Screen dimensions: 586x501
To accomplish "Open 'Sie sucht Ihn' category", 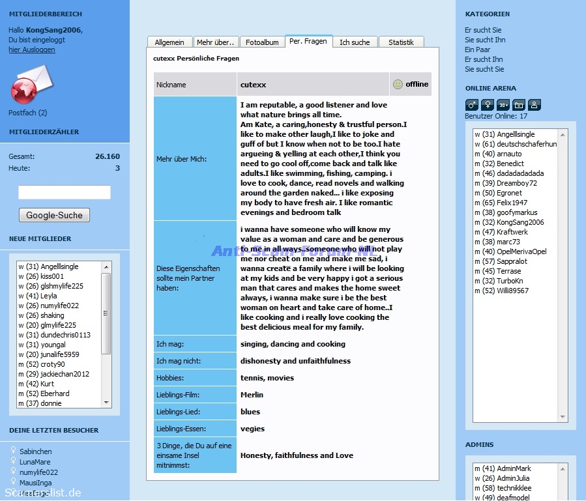I will point(485,40).
